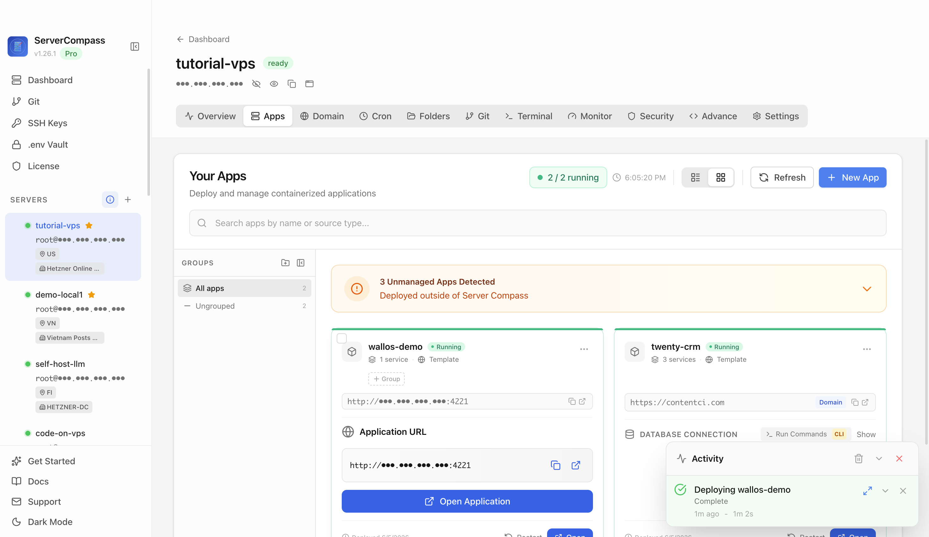
Task: Collapse the Activity panel chevron
Action: click(x=879, y=459)
